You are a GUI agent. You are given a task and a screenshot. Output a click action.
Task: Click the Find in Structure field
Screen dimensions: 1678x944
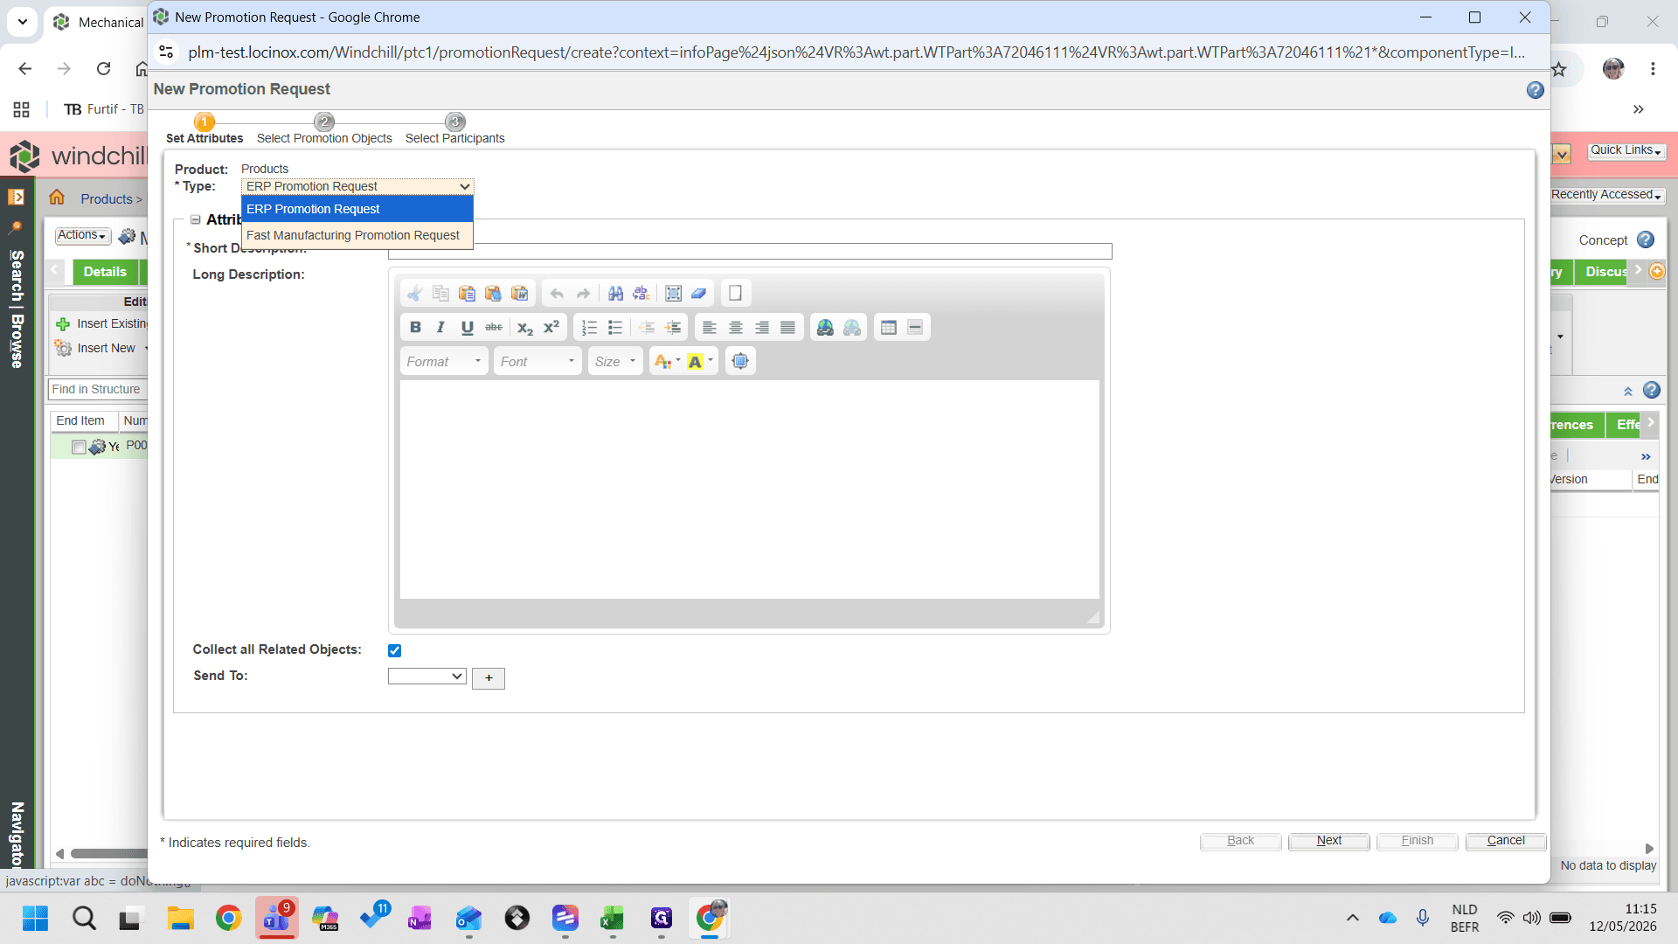pyautogui.click(x=98, y=390)
